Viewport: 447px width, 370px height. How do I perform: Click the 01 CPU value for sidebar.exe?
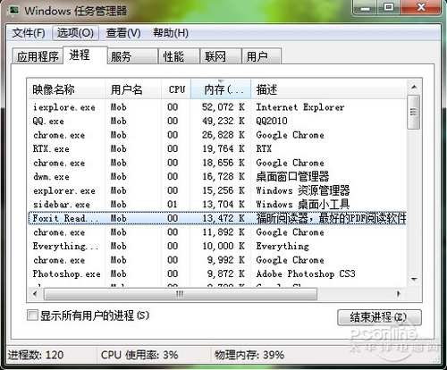[173, 205]
